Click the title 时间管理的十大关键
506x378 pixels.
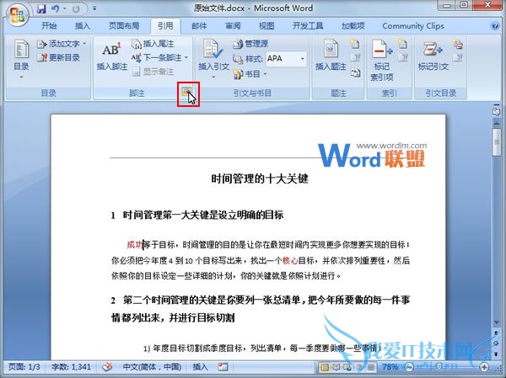tap(260, 178)
